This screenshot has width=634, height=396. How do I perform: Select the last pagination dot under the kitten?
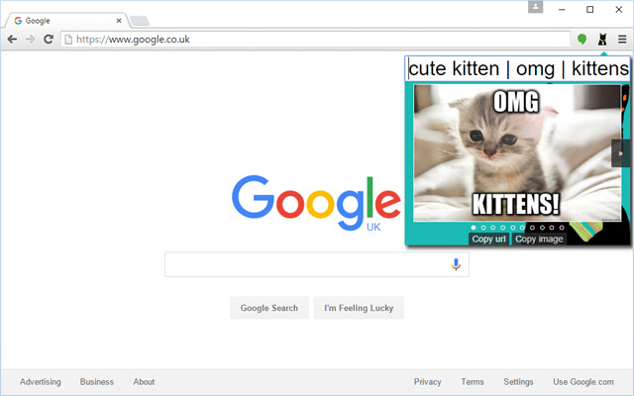[x=562, y=228]
